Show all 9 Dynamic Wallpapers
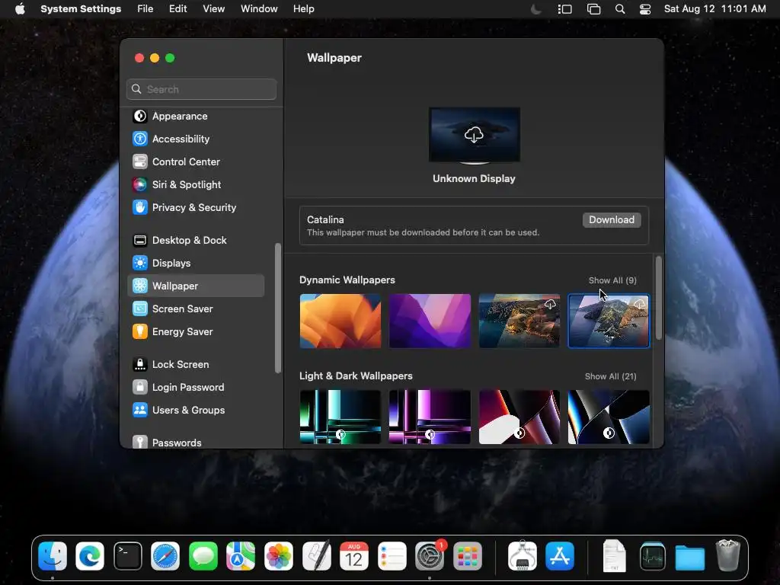Image resolution: width=780 pixels, height=585 pixels. [x=612, y=280]
